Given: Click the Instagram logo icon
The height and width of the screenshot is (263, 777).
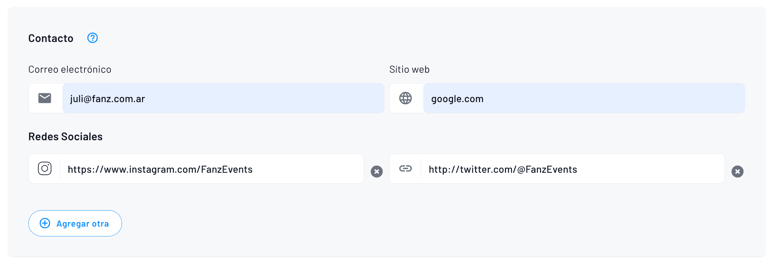Looking at the screenshot, I should click(x=45, y=169).
